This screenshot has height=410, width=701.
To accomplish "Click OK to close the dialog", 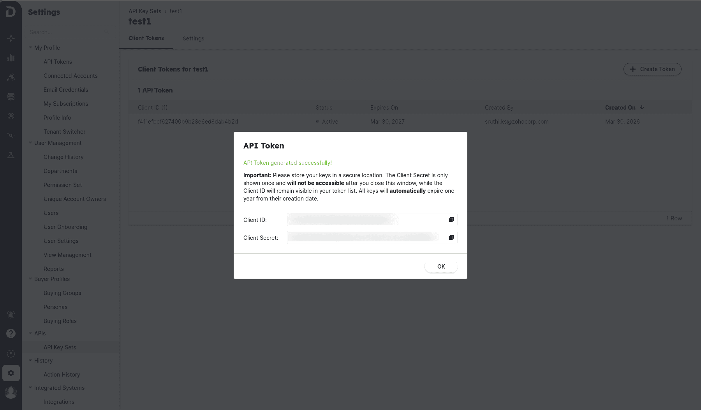I will pos(441,267).
